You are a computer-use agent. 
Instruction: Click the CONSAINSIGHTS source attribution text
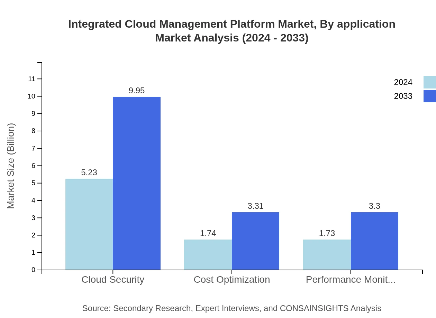[x=232, y=308]
